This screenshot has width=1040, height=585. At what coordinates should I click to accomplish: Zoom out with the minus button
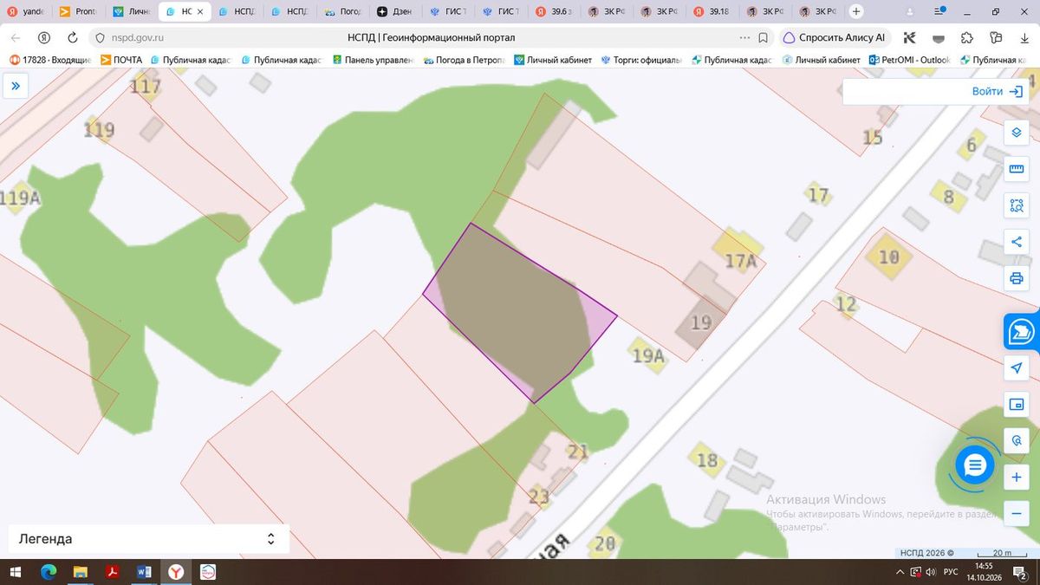point(1017,513)
